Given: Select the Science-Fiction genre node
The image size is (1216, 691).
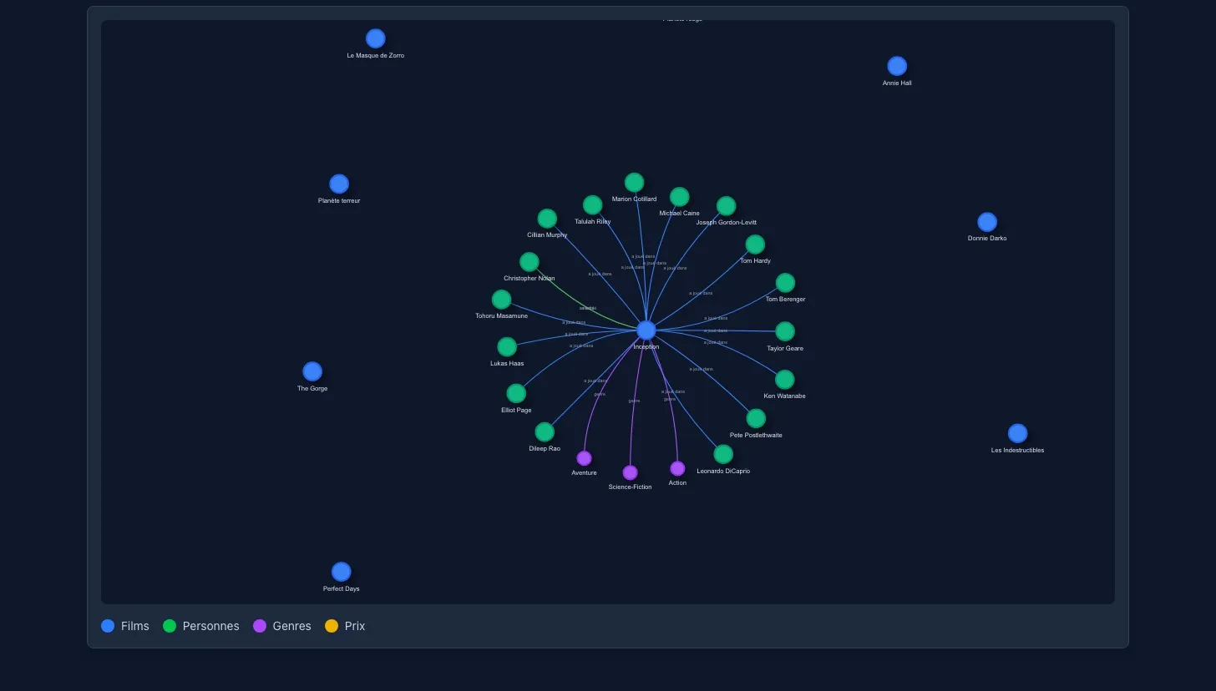Looking at the screenshot, I should point(631,472).
